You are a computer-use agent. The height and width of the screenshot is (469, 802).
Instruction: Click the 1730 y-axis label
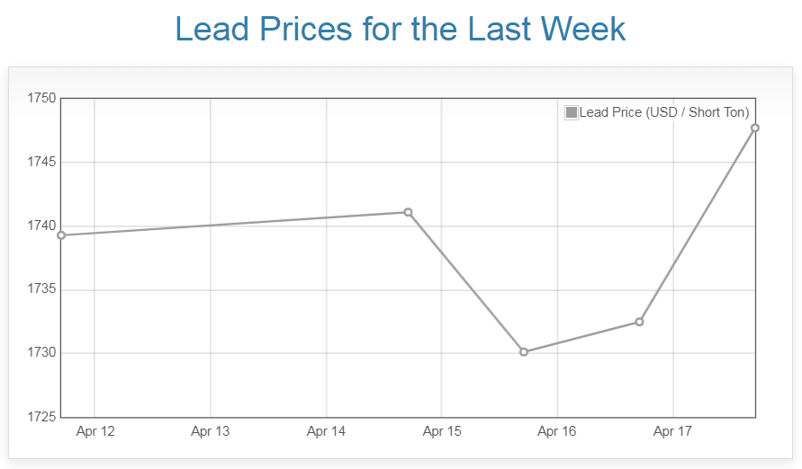[41, 353]
